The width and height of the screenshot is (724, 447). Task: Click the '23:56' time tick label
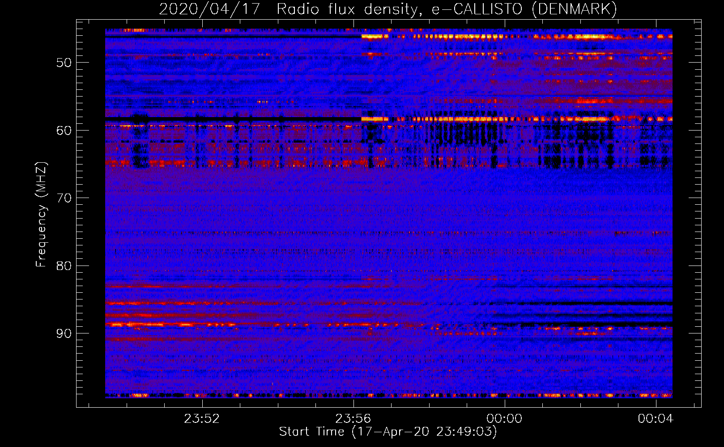pos(353,419)
